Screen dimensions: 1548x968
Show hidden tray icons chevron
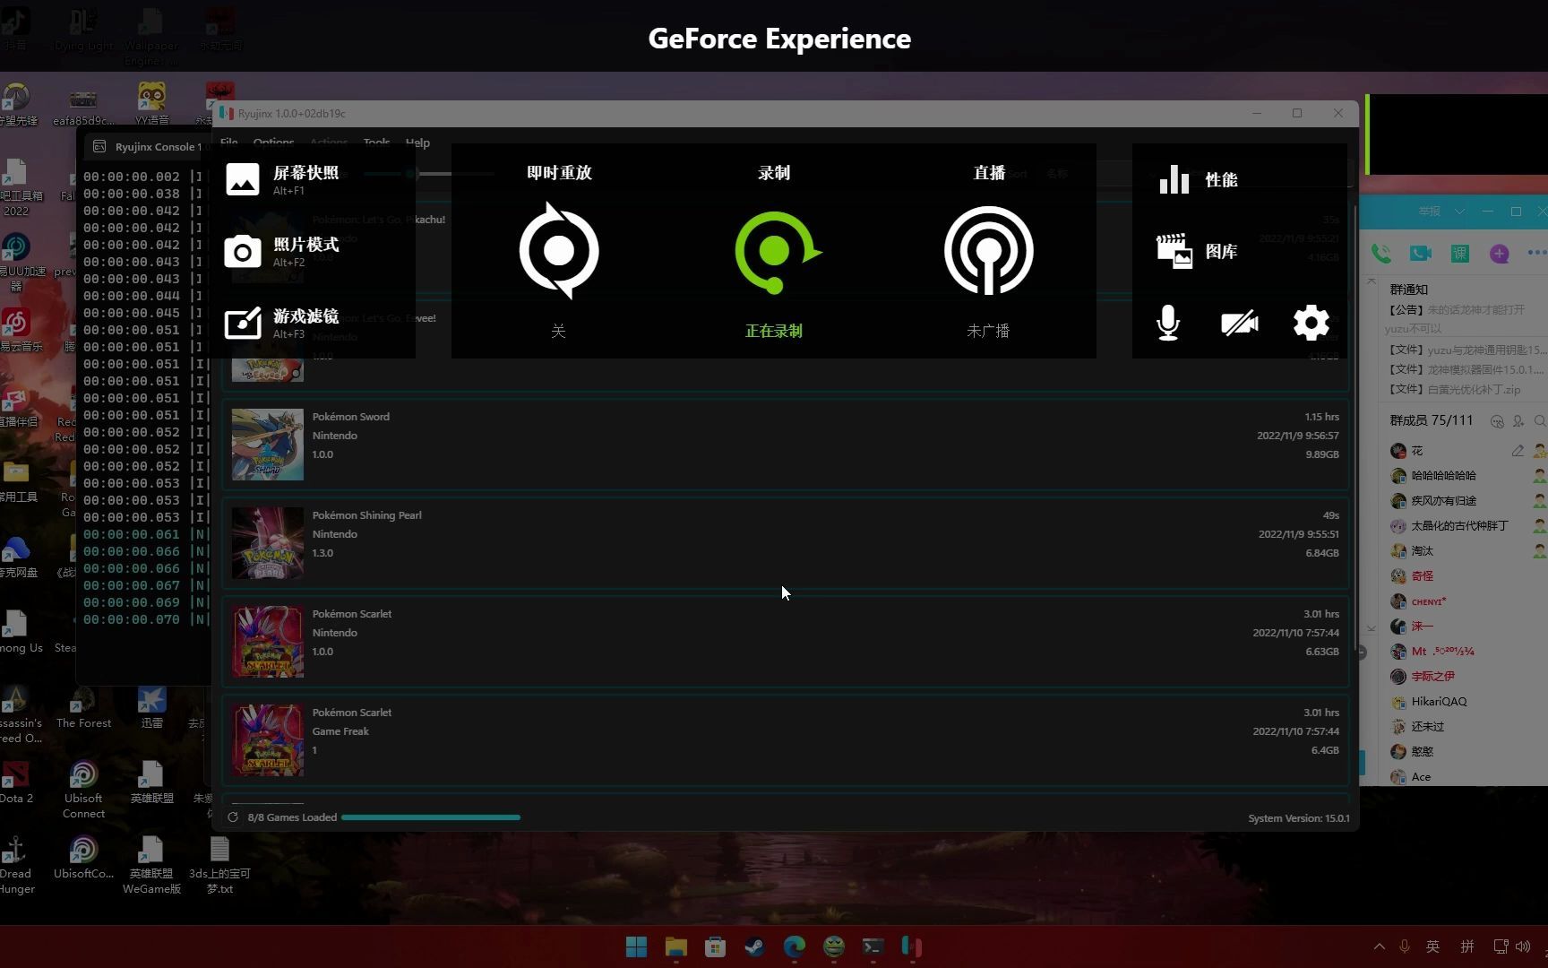[1380, 946]
